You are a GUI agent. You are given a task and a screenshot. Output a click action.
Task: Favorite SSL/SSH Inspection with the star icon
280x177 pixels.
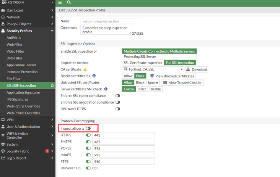(52, 85)
